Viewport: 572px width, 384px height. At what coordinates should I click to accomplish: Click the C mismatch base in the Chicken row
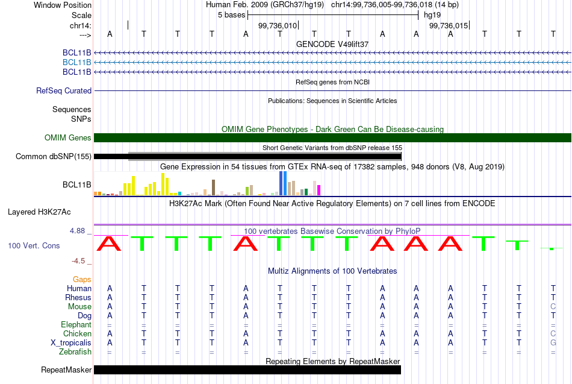coord(553,333)
